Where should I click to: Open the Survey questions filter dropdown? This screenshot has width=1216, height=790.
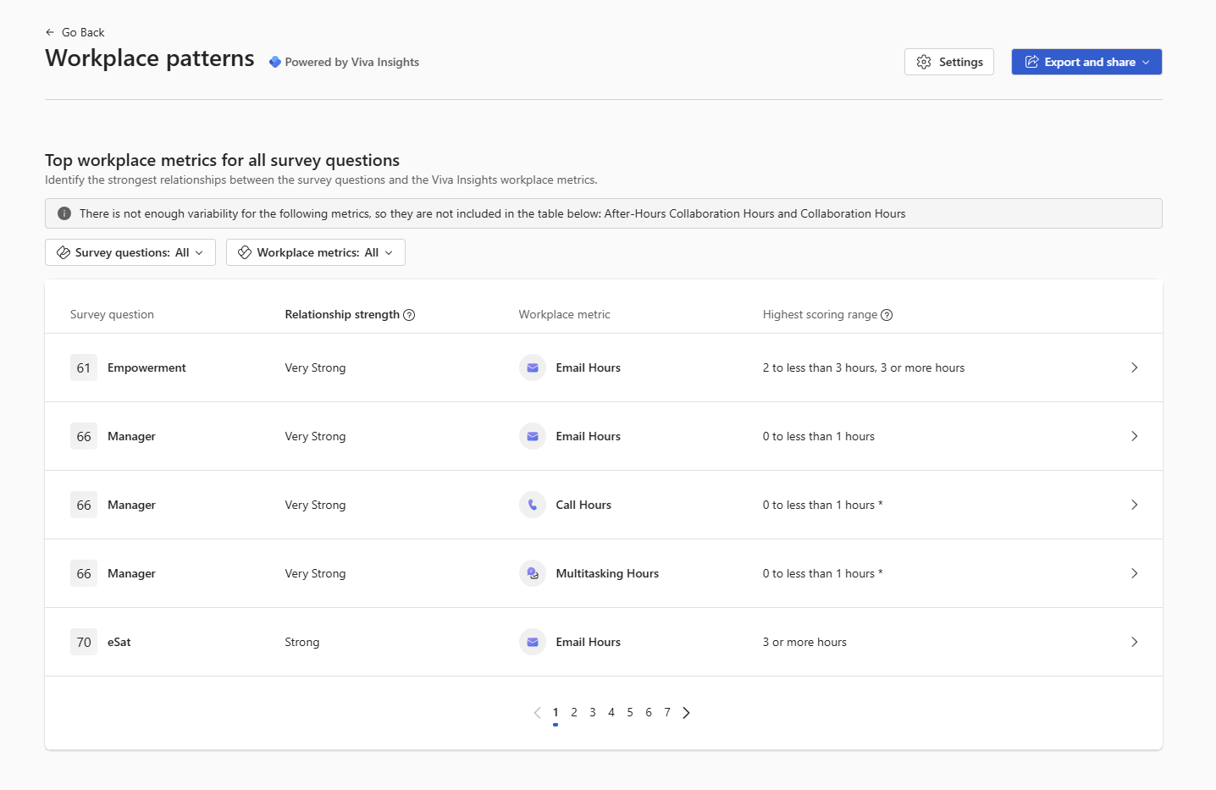pyautogui.click(x=130, y=252)
